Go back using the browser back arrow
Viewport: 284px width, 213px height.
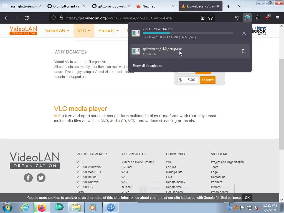coord(7,18)
